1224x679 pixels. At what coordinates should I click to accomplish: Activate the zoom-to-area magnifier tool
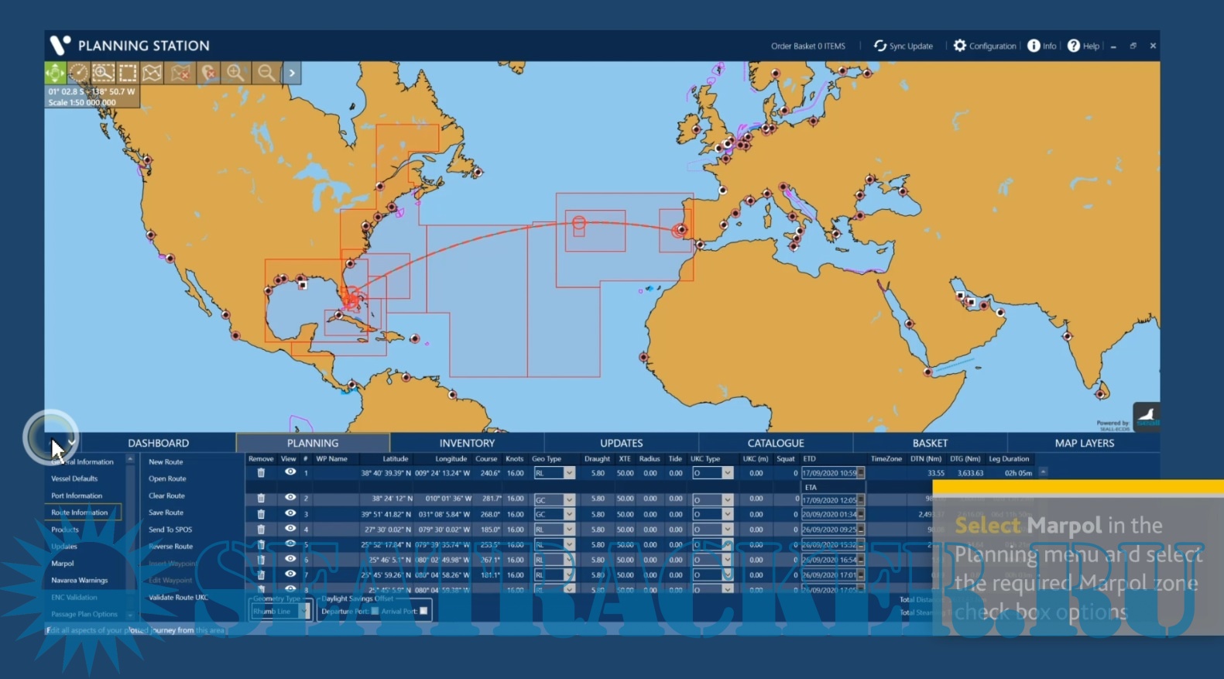point(103,73)
